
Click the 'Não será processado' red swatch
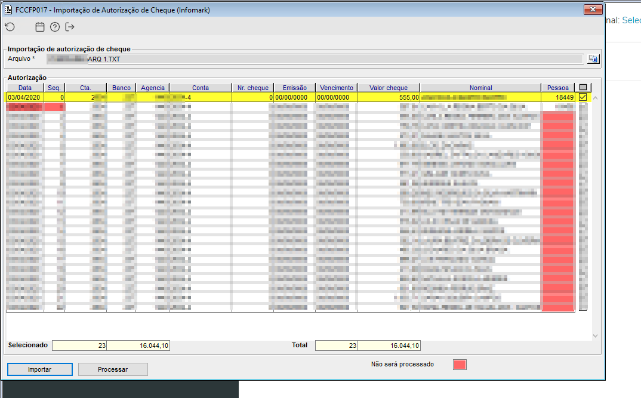coord(460,365)
